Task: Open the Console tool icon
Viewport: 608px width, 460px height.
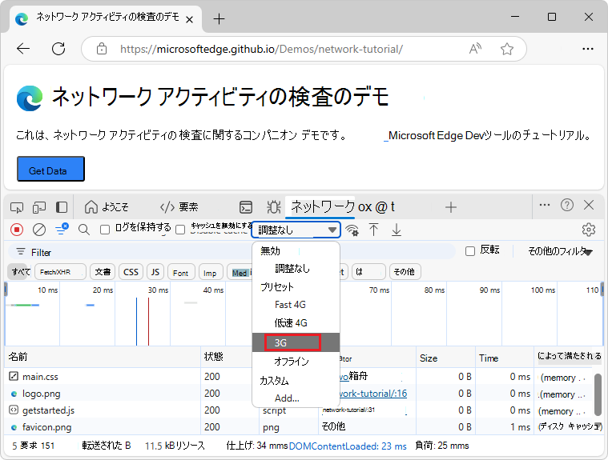Action: click(245, 207)
